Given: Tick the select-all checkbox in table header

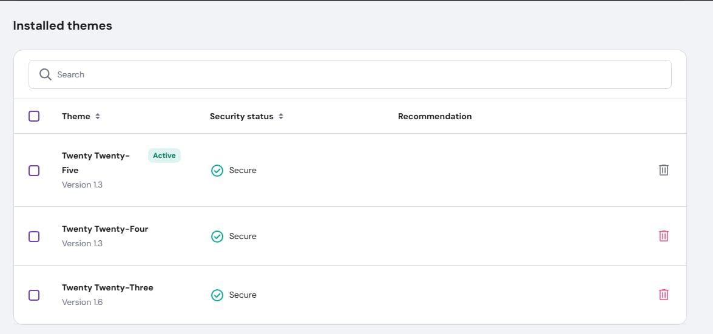Looking at the screenshot, I should [x=34, y=116].
